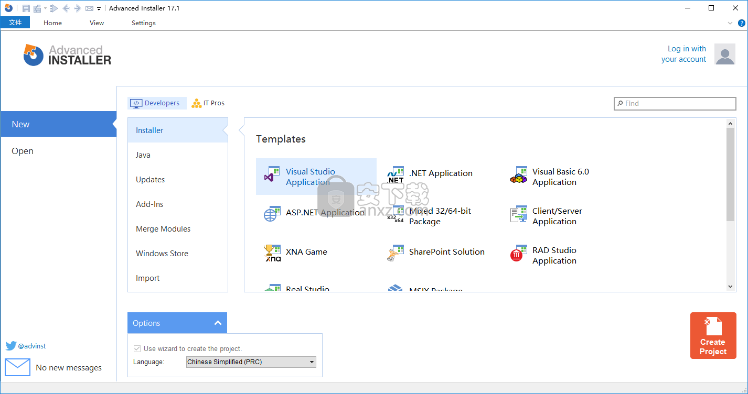Select the Installer category
The width and height of the screenshot is (748, 394).
[177, 130]
